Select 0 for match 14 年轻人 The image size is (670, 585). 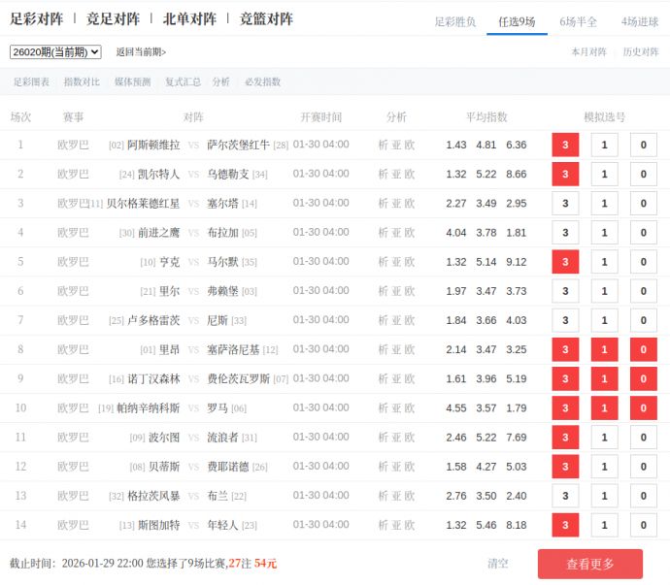click(643, 525)
